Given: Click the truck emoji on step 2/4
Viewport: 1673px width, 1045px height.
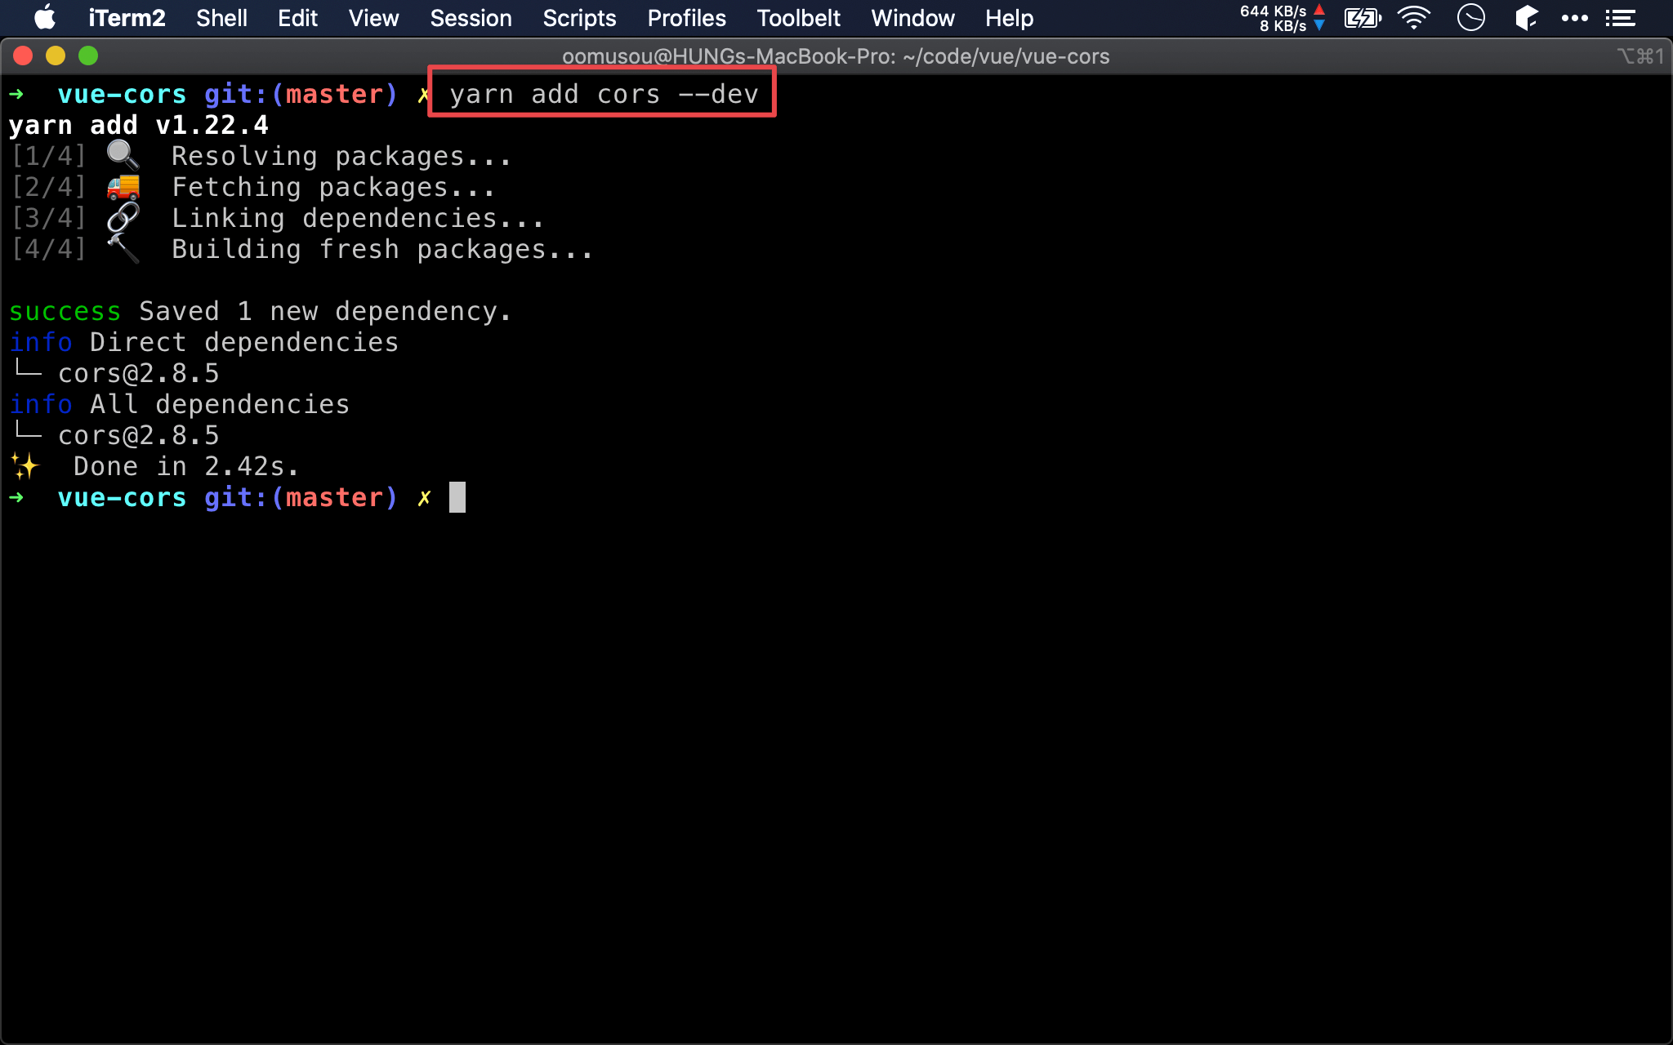Looking at the screenshot, I should [x=123, y=187].
